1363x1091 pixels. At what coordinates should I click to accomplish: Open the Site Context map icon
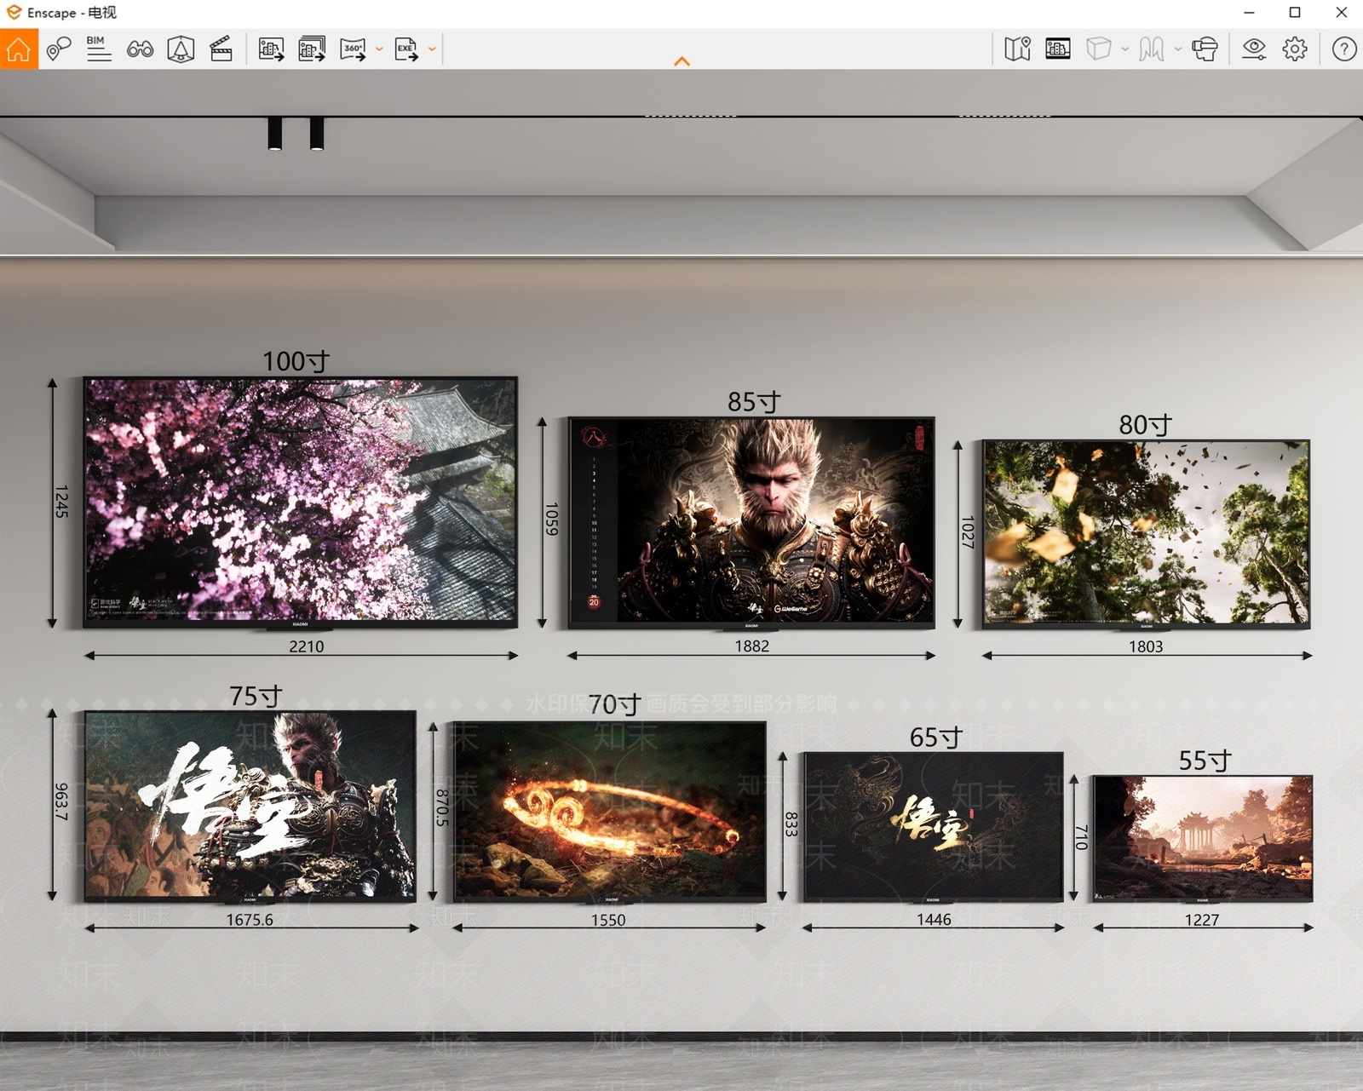point(1017,49)
